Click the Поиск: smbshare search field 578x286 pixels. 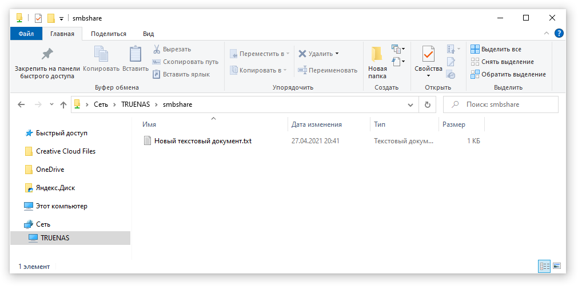[x=501, y=104]
